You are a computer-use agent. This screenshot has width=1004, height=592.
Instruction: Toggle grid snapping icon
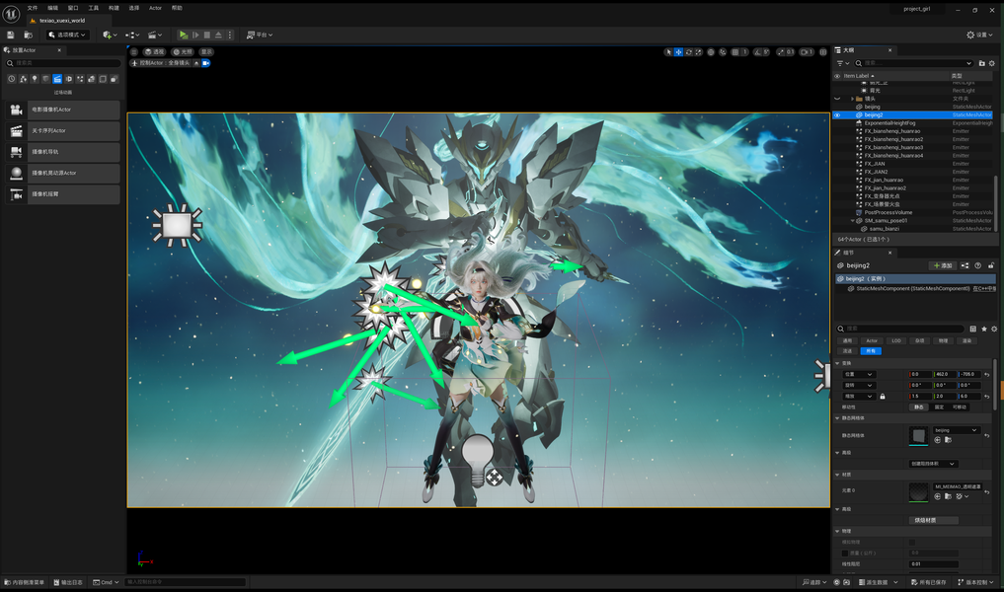point(735,52)
